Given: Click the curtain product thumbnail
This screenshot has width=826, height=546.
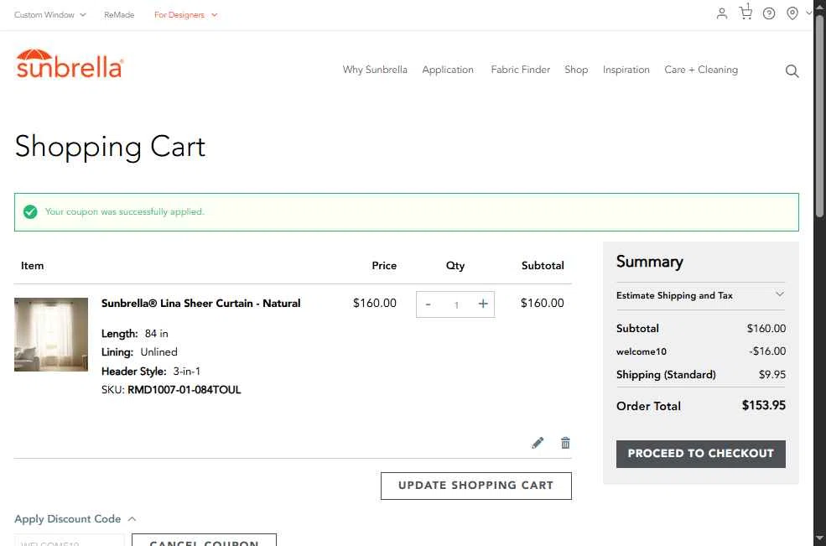Looking at the screenshot, I should pyautogui.click(x=51, y=334).
